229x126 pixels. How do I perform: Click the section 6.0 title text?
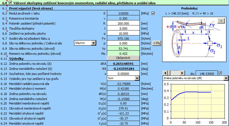pyautogui.click(x=84, y=3)
